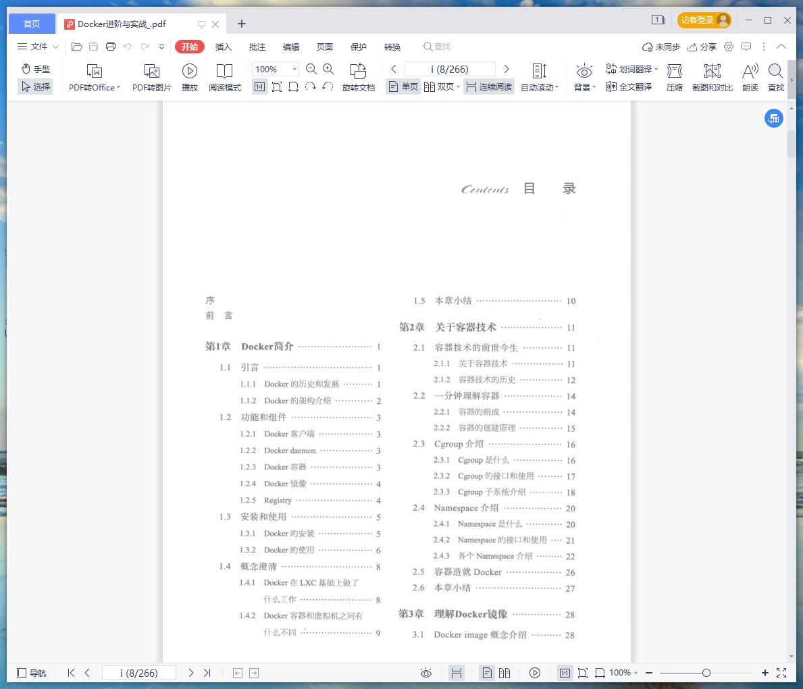This screenshot has height=689, width=803.
Task: Toggle navigation pane in status bar
Action: [x=31, y=673]
